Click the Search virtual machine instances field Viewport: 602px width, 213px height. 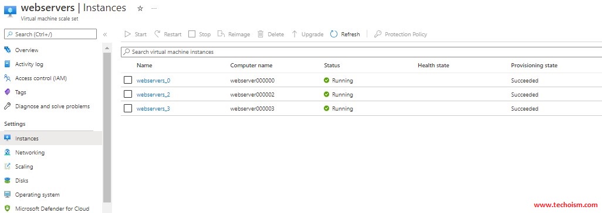(x=361, y=51)
